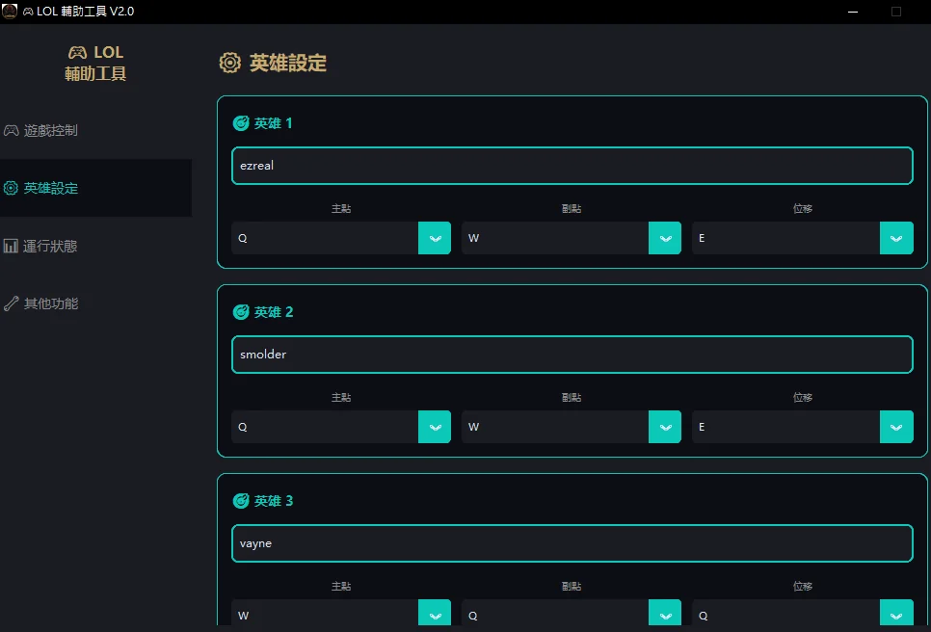Viewport: 931px width, 632px height.
Task: Open 英雄 1 副點 dropdown arrow
Action: click(x=665, y=238)
